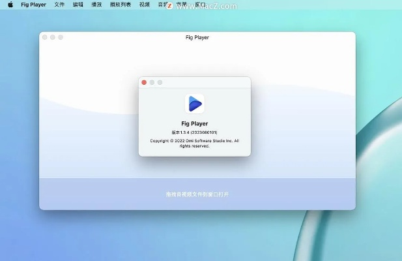Open the 视频 menu
Image resolution: width=402 pixels, height=261 pixels.
[144, 5]
